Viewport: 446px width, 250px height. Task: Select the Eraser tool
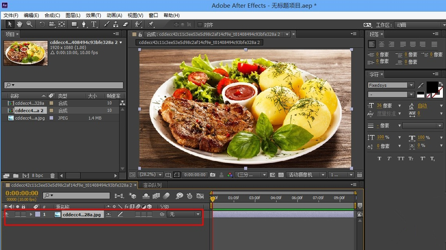point(124,24)
